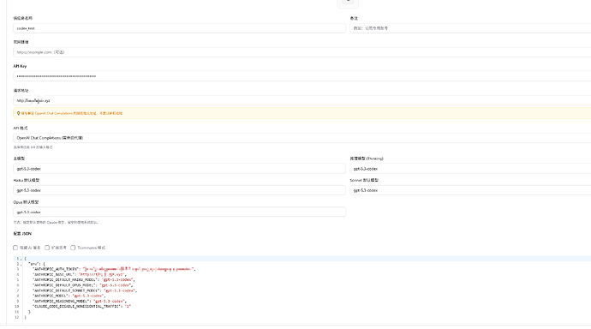The image size is (591, 329).
Task: Click the masked API Key field
Action: click(x=301, y=76)
